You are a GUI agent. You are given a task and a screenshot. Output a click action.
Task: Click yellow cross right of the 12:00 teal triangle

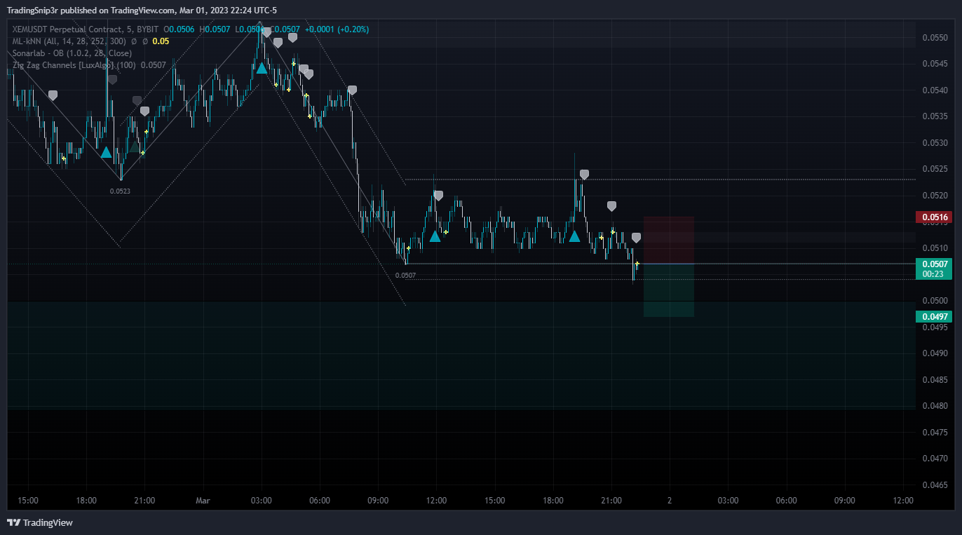click(x=446, y=231)
